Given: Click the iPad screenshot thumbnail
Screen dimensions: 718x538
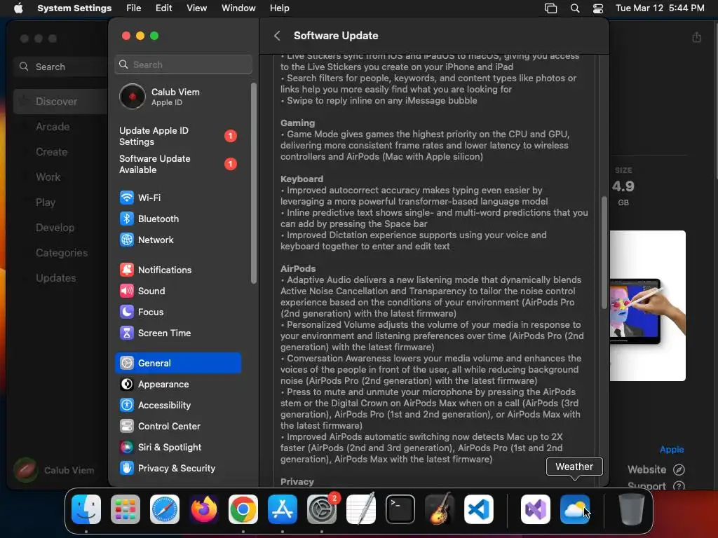Looking at the screenshot, I should point(647,305).
